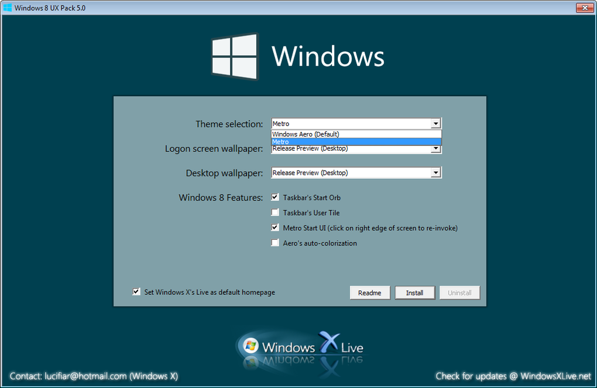
Task: Click the large Windows heading text
Action: point(328,56)
